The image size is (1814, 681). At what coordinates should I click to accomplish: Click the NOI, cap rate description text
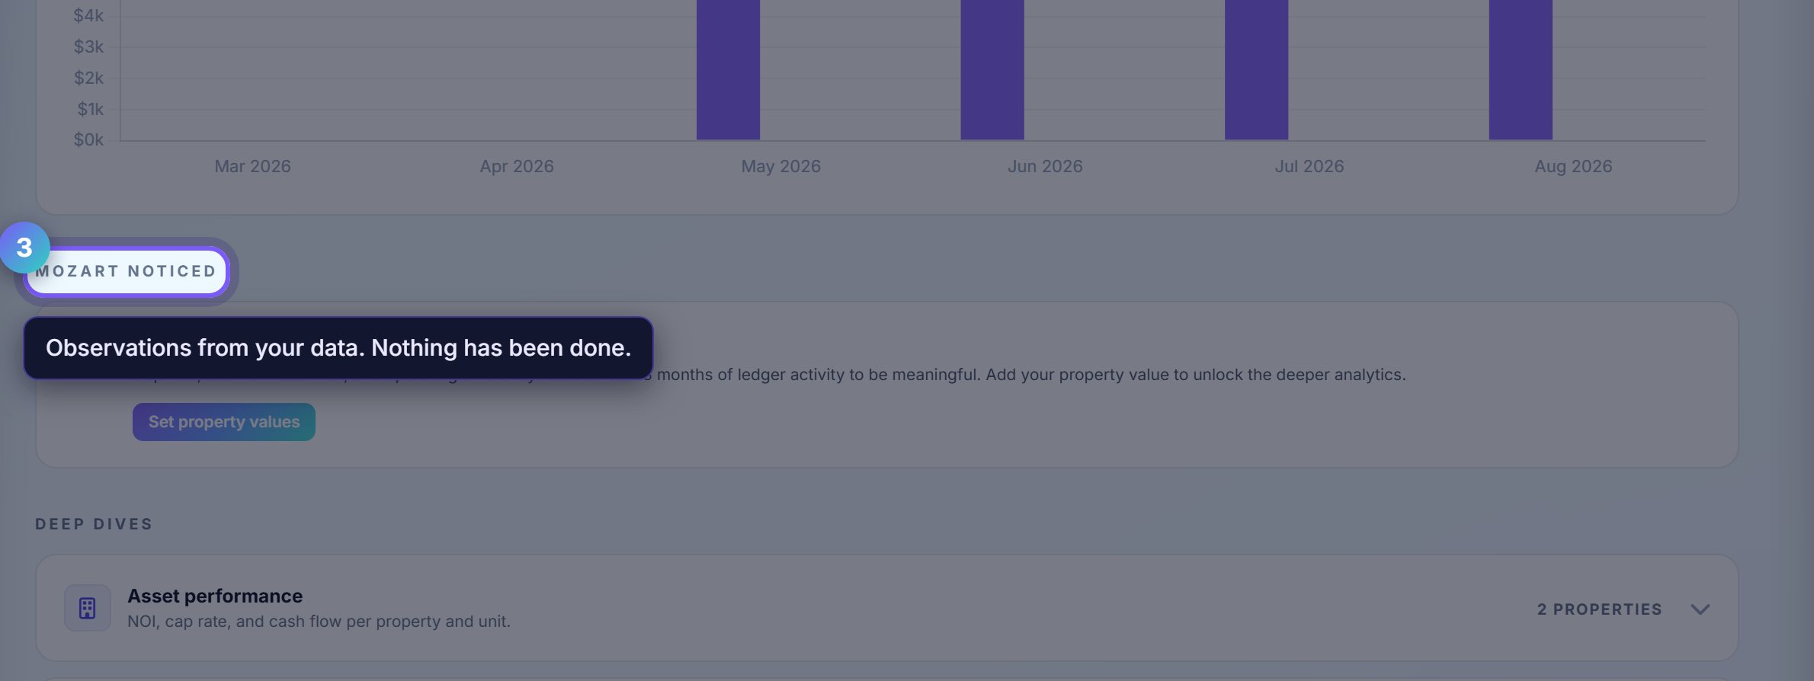[319, 622]
